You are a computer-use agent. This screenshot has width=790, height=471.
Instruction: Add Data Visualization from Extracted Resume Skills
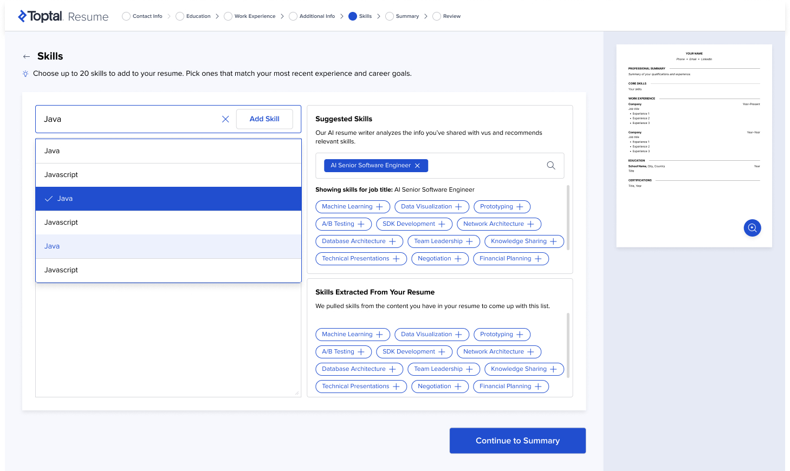(x=432, y=335)
